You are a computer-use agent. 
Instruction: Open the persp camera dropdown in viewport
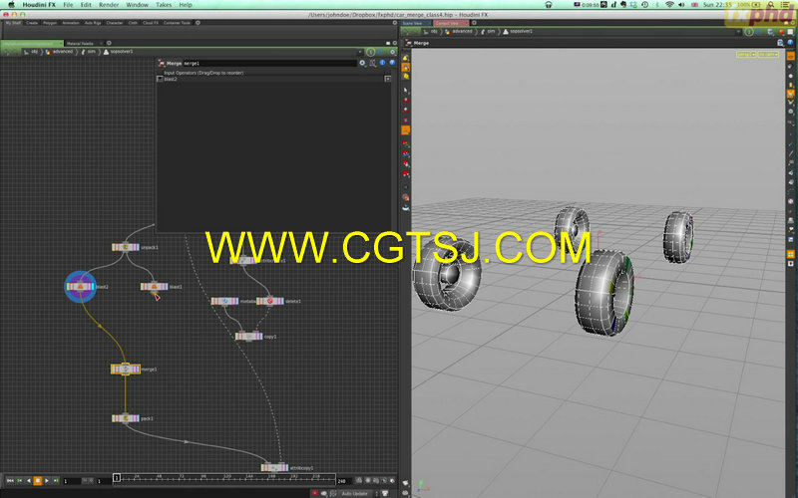point(746,54)
